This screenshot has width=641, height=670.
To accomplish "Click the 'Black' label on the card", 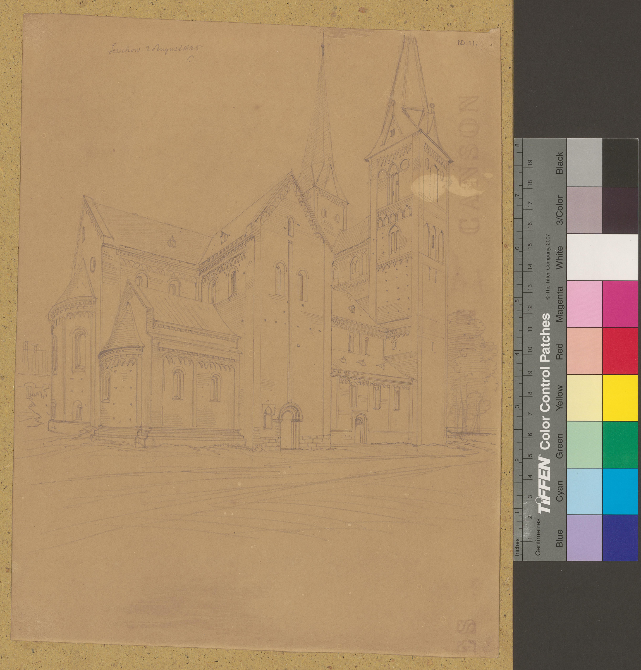I will [559, 164].
